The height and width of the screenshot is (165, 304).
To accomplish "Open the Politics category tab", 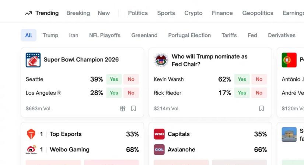I will click(138, 13).
